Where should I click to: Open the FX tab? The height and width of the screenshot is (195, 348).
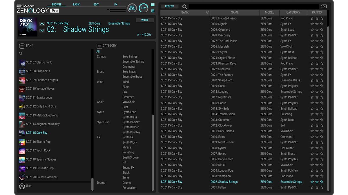tap(115, 4)
